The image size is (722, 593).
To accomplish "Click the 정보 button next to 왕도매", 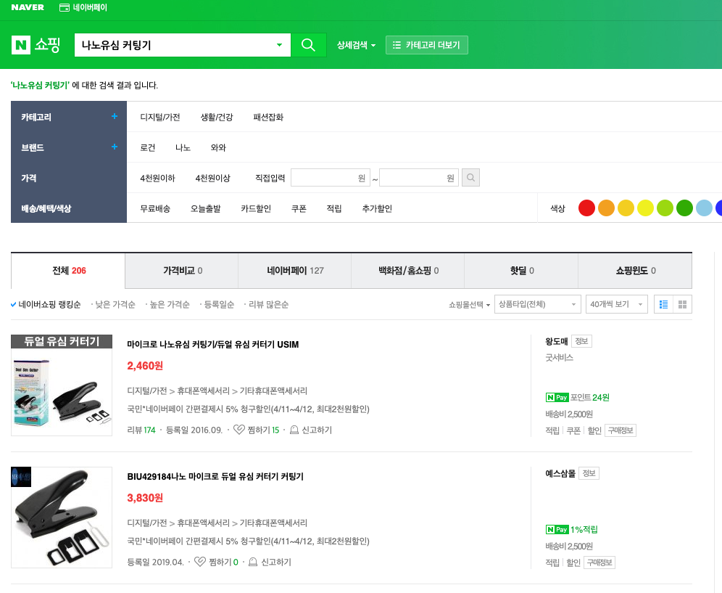I will [581, 341].
